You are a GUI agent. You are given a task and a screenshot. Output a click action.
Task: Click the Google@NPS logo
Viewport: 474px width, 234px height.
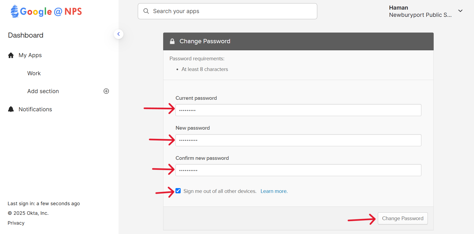click(x=46, y=11)
